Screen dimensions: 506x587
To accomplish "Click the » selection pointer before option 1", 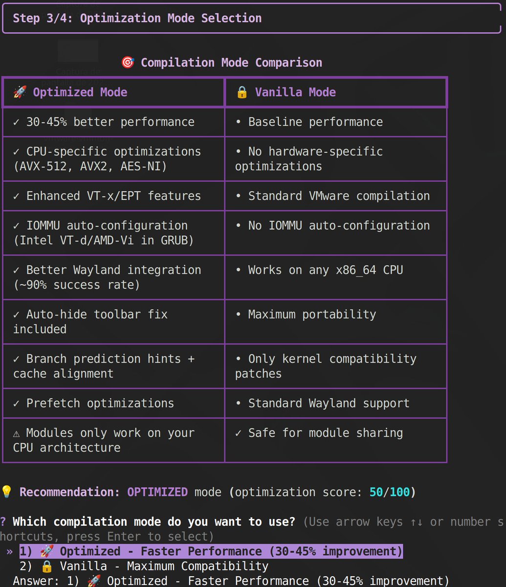I will pos(10,552).
